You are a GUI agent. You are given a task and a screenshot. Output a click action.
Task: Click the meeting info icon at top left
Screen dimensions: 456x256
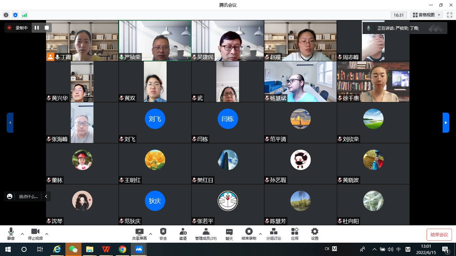coord(6,15)
